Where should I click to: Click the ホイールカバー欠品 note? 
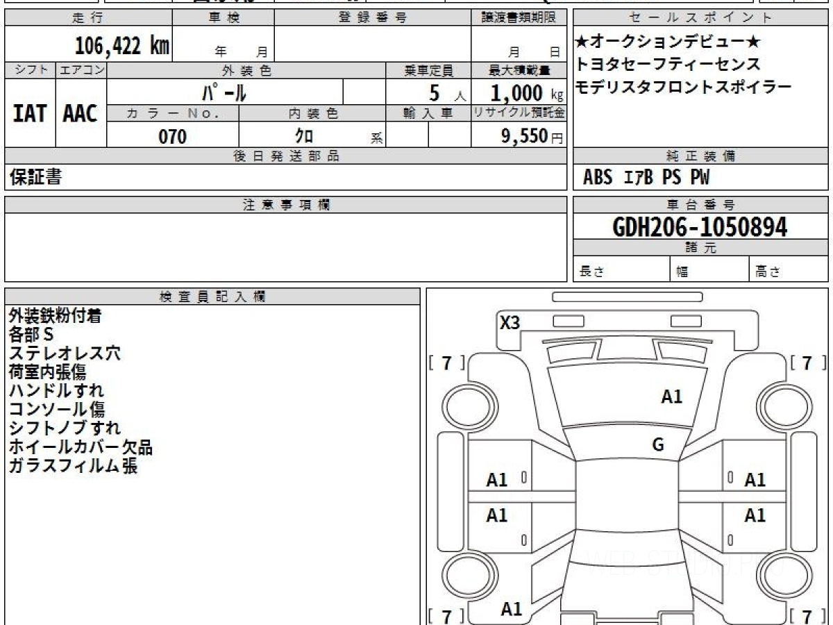[81, 447]
